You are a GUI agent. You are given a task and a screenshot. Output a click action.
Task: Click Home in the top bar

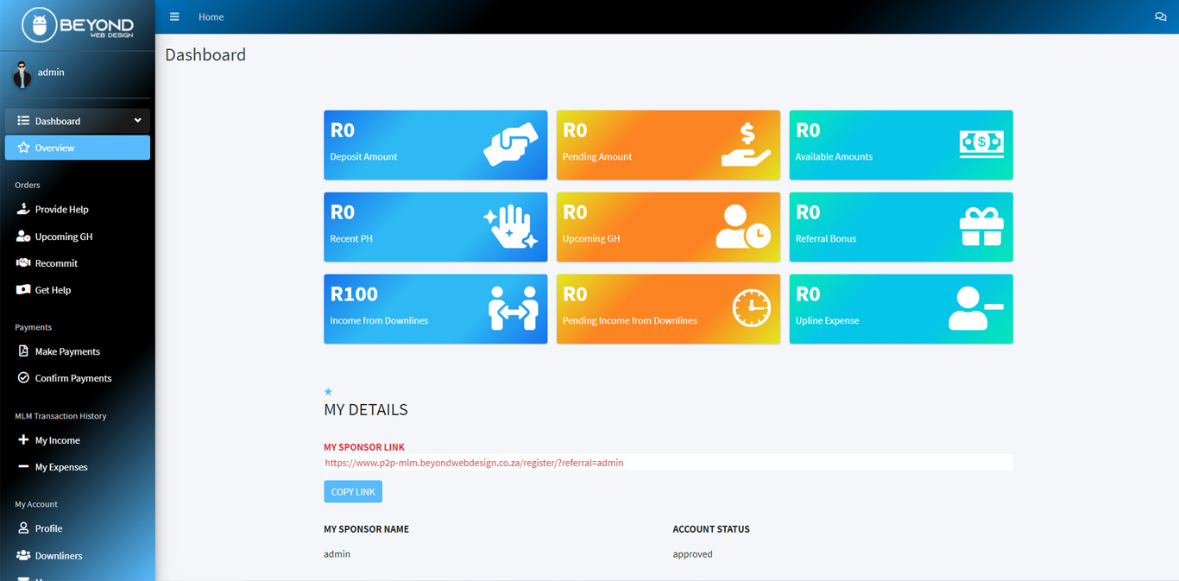coord(211,17)
